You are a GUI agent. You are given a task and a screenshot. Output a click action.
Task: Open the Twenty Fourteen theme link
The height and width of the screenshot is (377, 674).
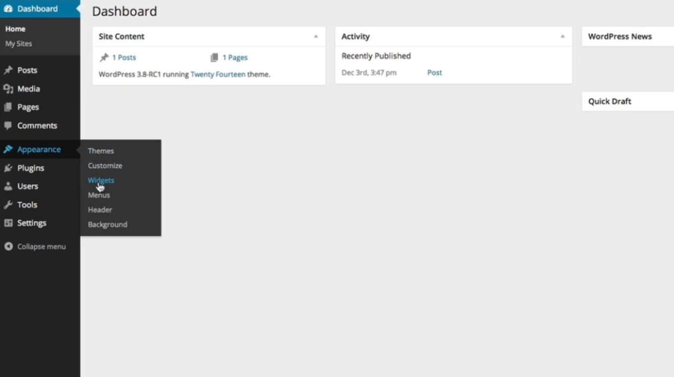tap(218, 74)
